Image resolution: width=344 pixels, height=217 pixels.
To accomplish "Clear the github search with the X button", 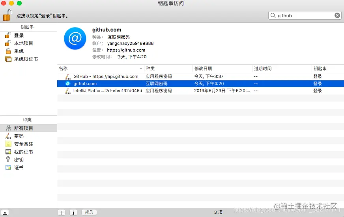I will tap(337, 15).
